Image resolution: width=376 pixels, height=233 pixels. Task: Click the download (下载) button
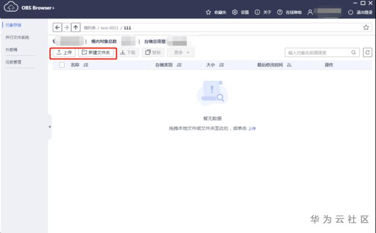(x=128, y=53)
